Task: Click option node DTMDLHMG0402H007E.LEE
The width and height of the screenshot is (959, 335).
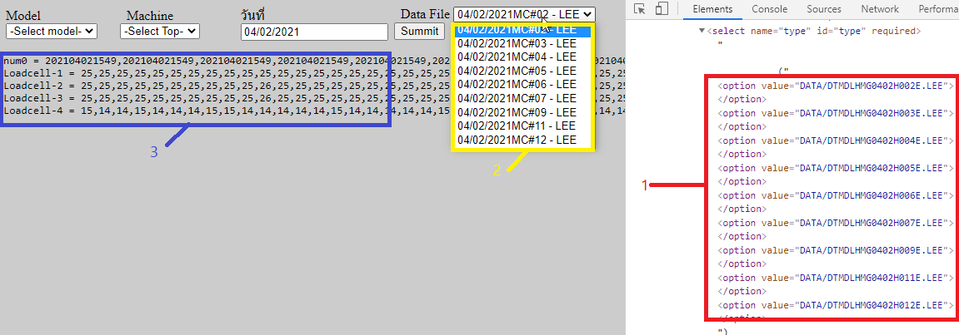Action: point(836,223)
